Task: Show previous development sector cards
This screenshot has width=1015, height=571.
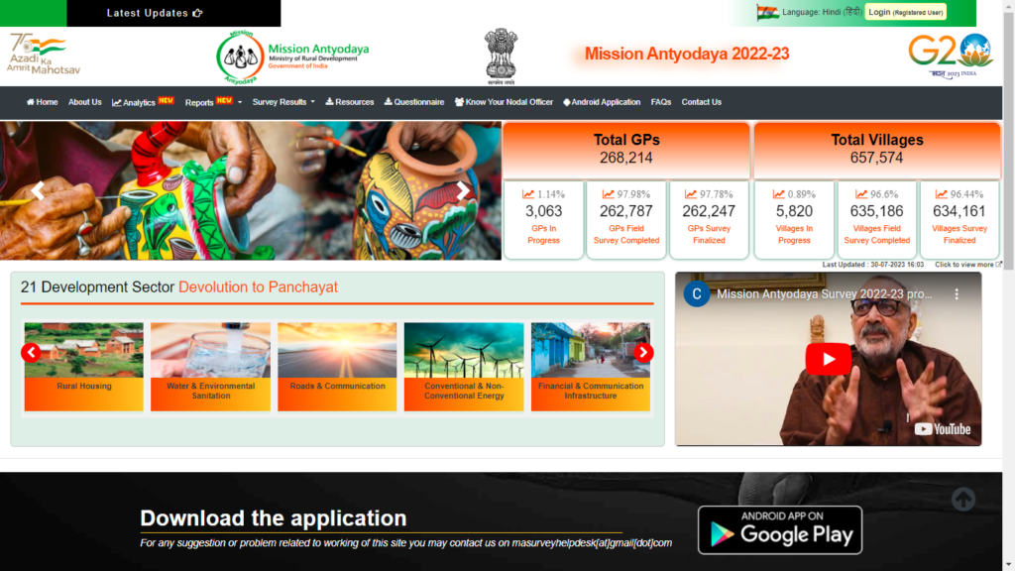Action: (31, 352)
